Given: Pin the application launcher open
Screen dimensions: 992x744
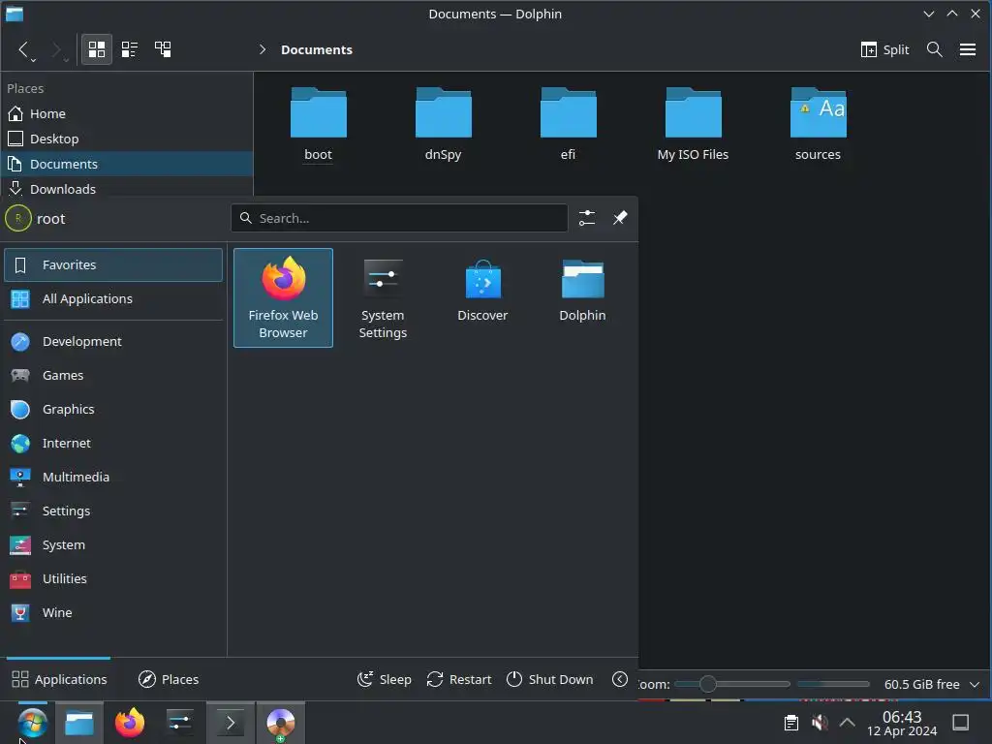Looking at the screenshot, I should point(619,218).
